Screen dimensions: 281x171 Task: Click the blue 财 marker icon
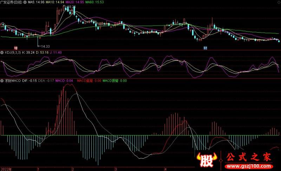[205, 48]
